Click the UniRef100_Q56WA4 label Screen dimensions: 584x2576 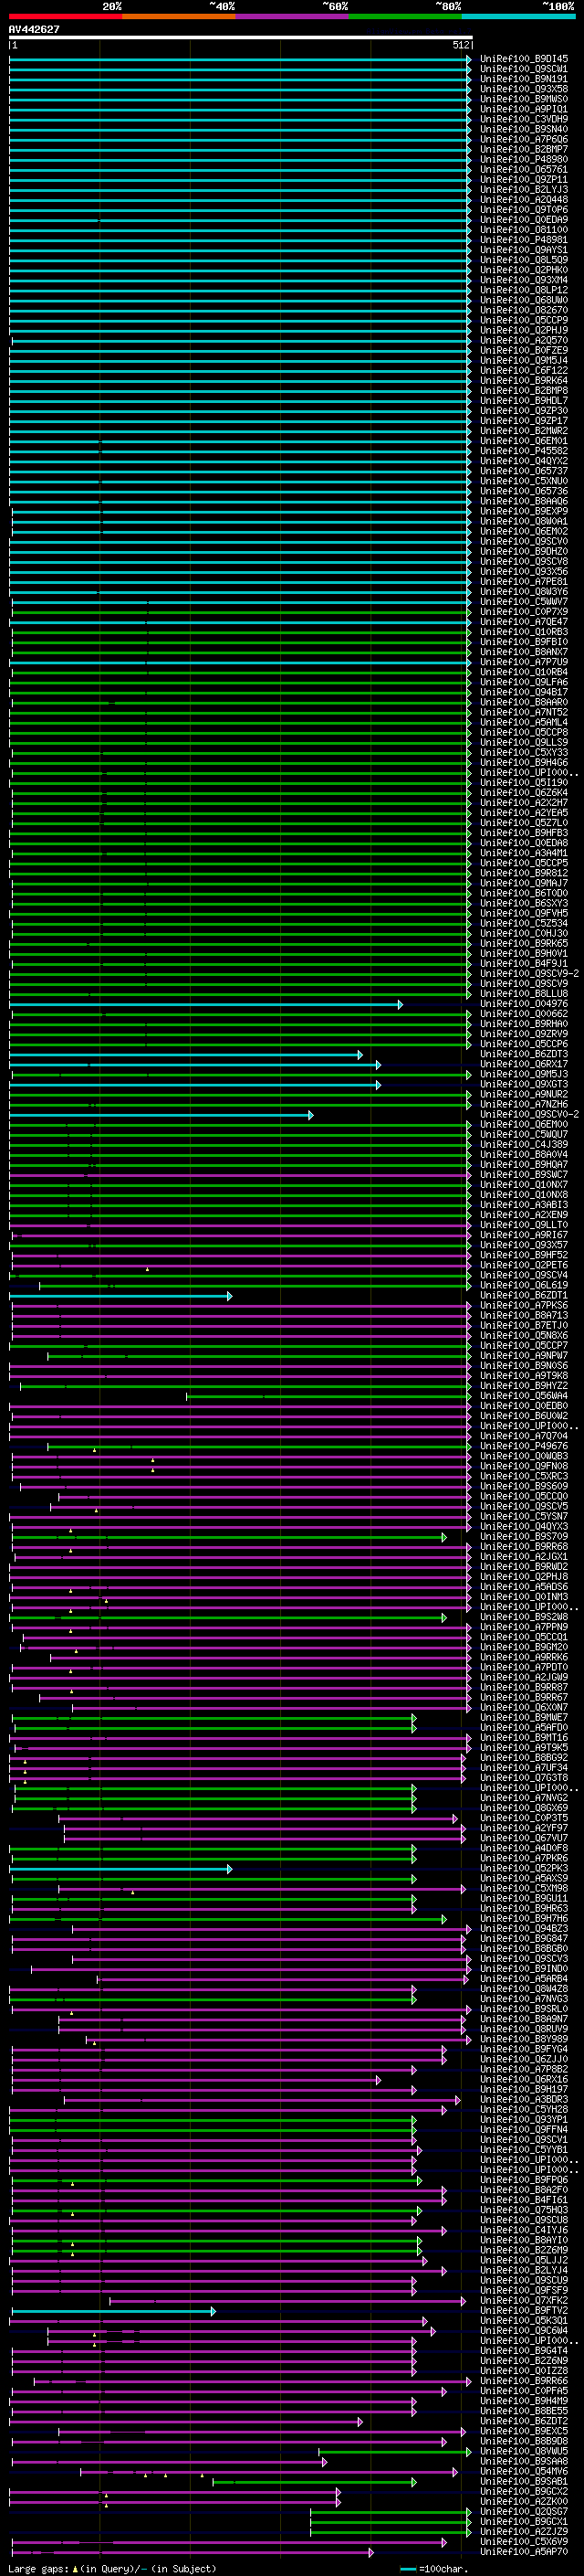point(524,1396)
